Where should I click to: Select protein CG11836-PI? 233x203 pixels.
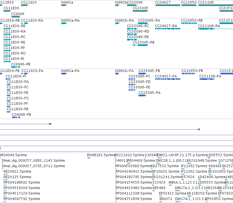click(8, 79)
